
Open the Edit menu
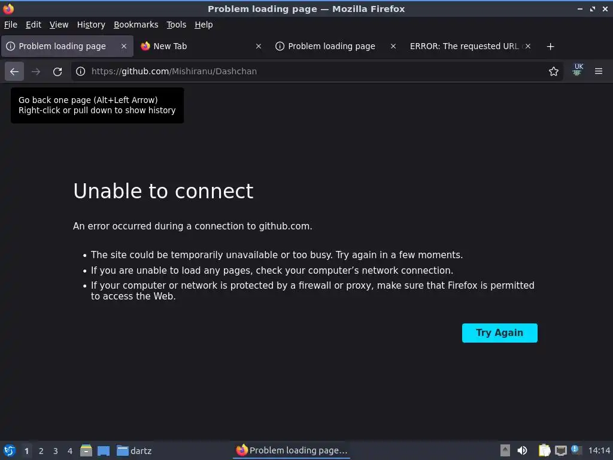coord(34,25)
